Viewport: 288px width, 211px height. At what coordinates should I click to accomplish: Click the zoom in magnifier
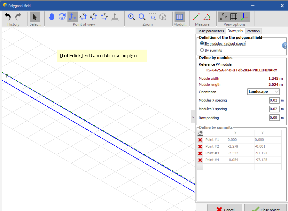pos(131,17)
